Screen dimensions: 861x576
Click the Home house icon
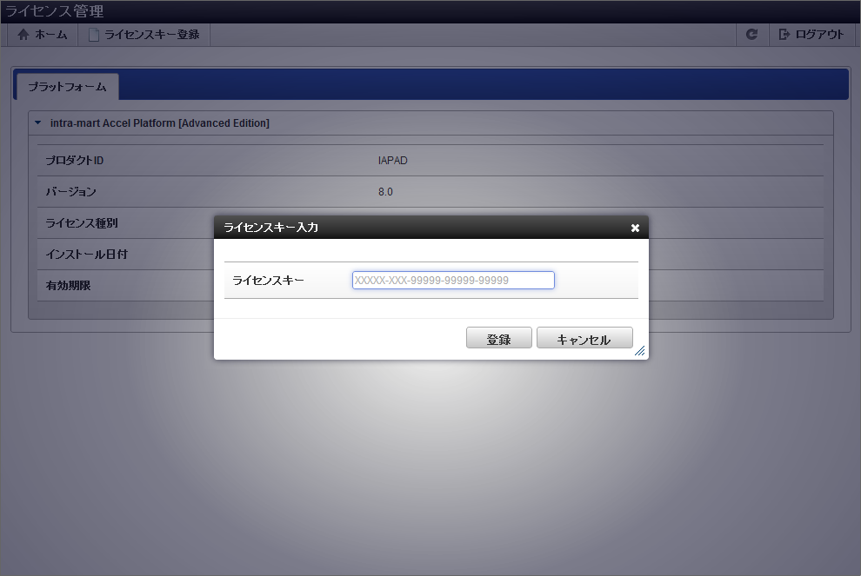(23, 35)
